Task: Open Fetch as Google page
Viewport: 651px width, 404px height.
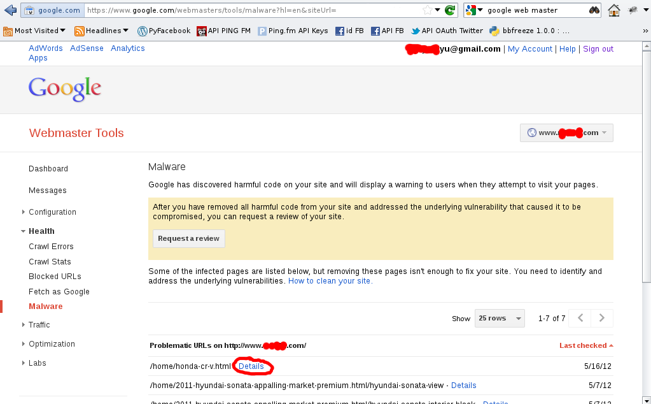Action: [59, 292]
